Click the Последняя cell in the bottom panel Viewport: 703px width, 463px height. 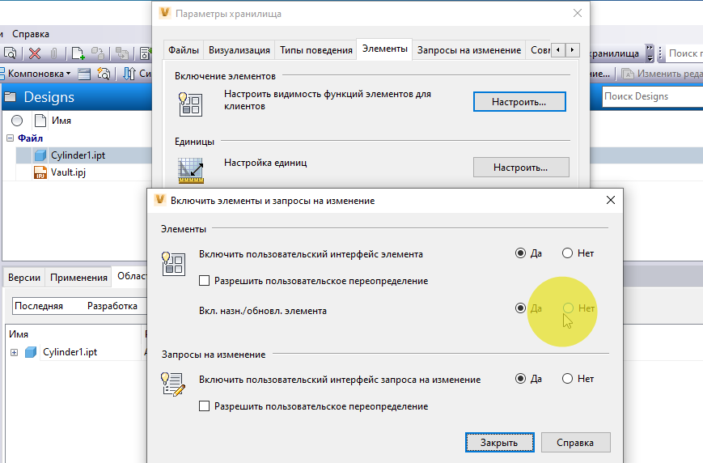pos(39,306)
